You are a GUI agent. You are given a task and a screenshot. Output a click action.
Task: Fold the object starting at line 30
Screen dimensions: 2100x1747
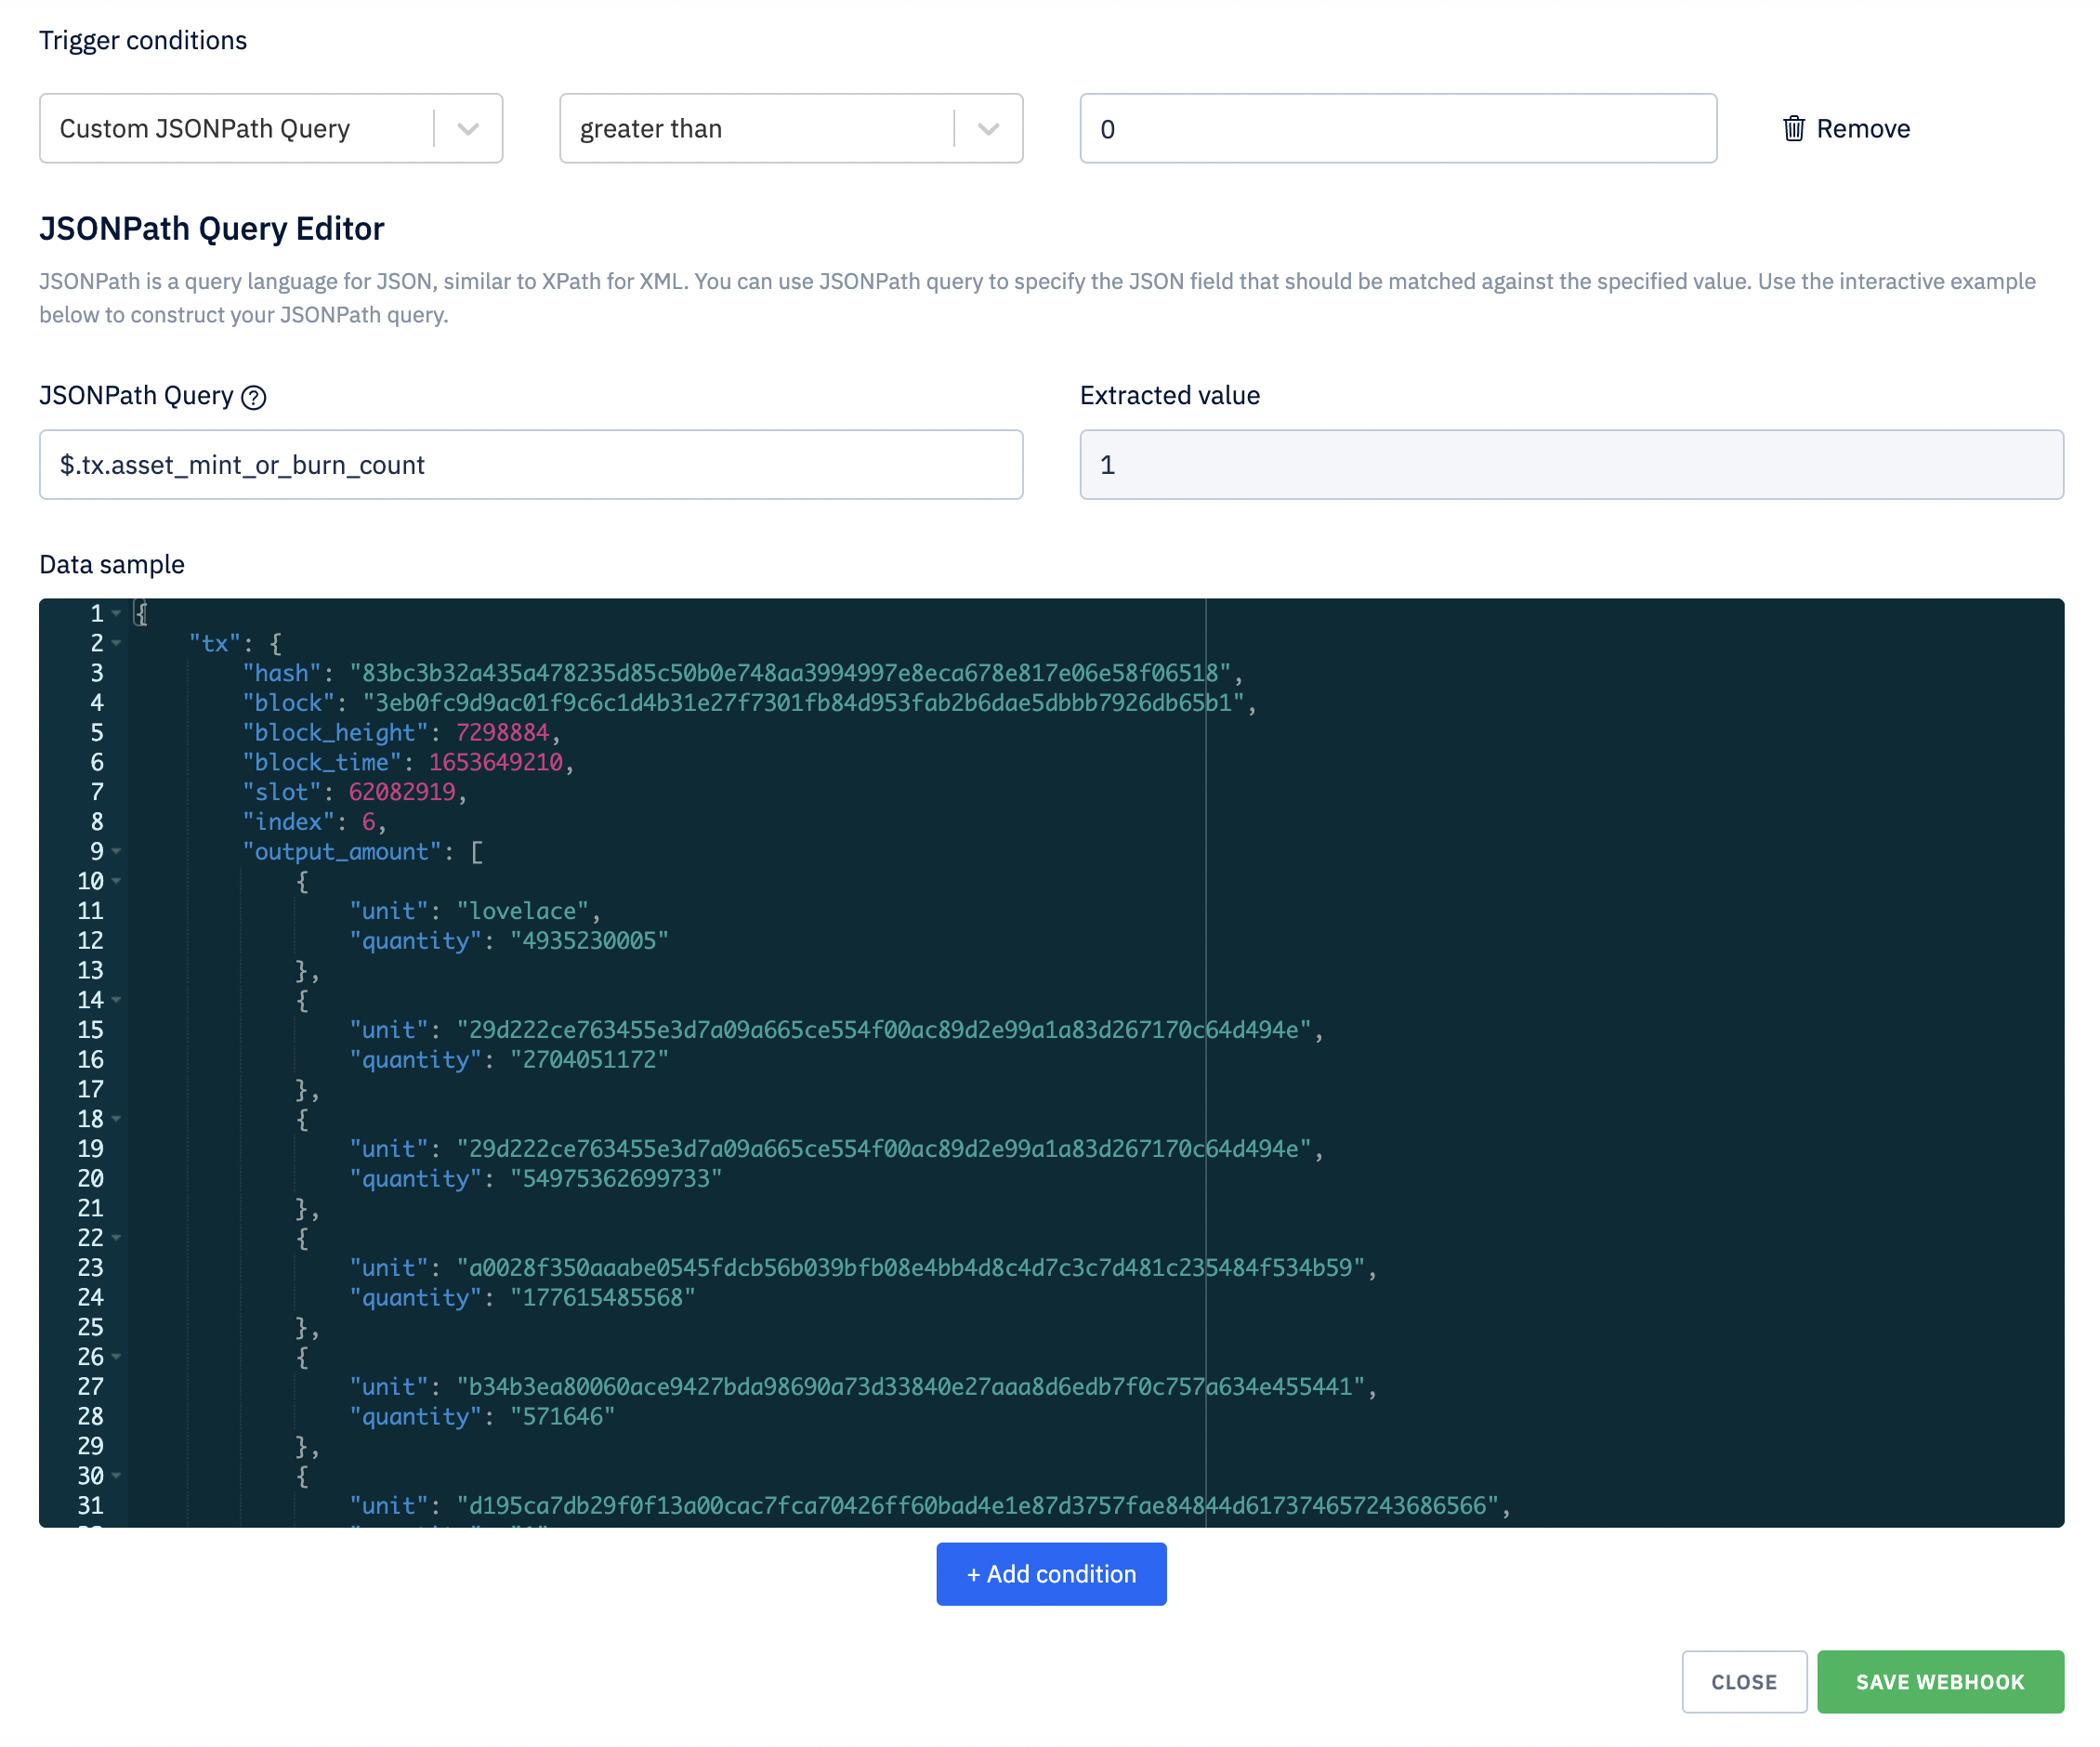click(117, 1476)
